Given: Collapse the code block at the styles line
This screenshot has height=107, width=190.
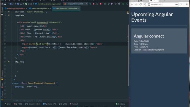Looking at the screenshot, I should click(x=12, y=62).
